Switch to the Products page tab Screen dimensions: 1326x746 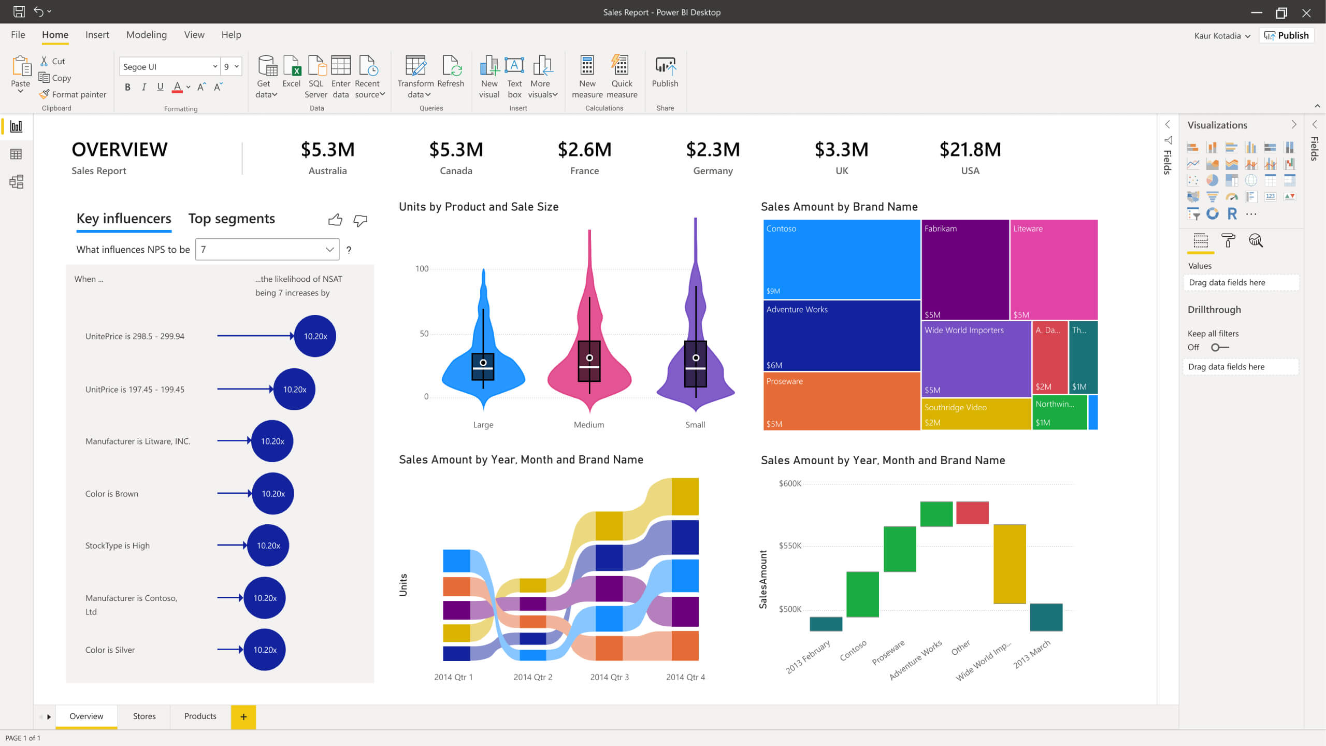[199, 716]
